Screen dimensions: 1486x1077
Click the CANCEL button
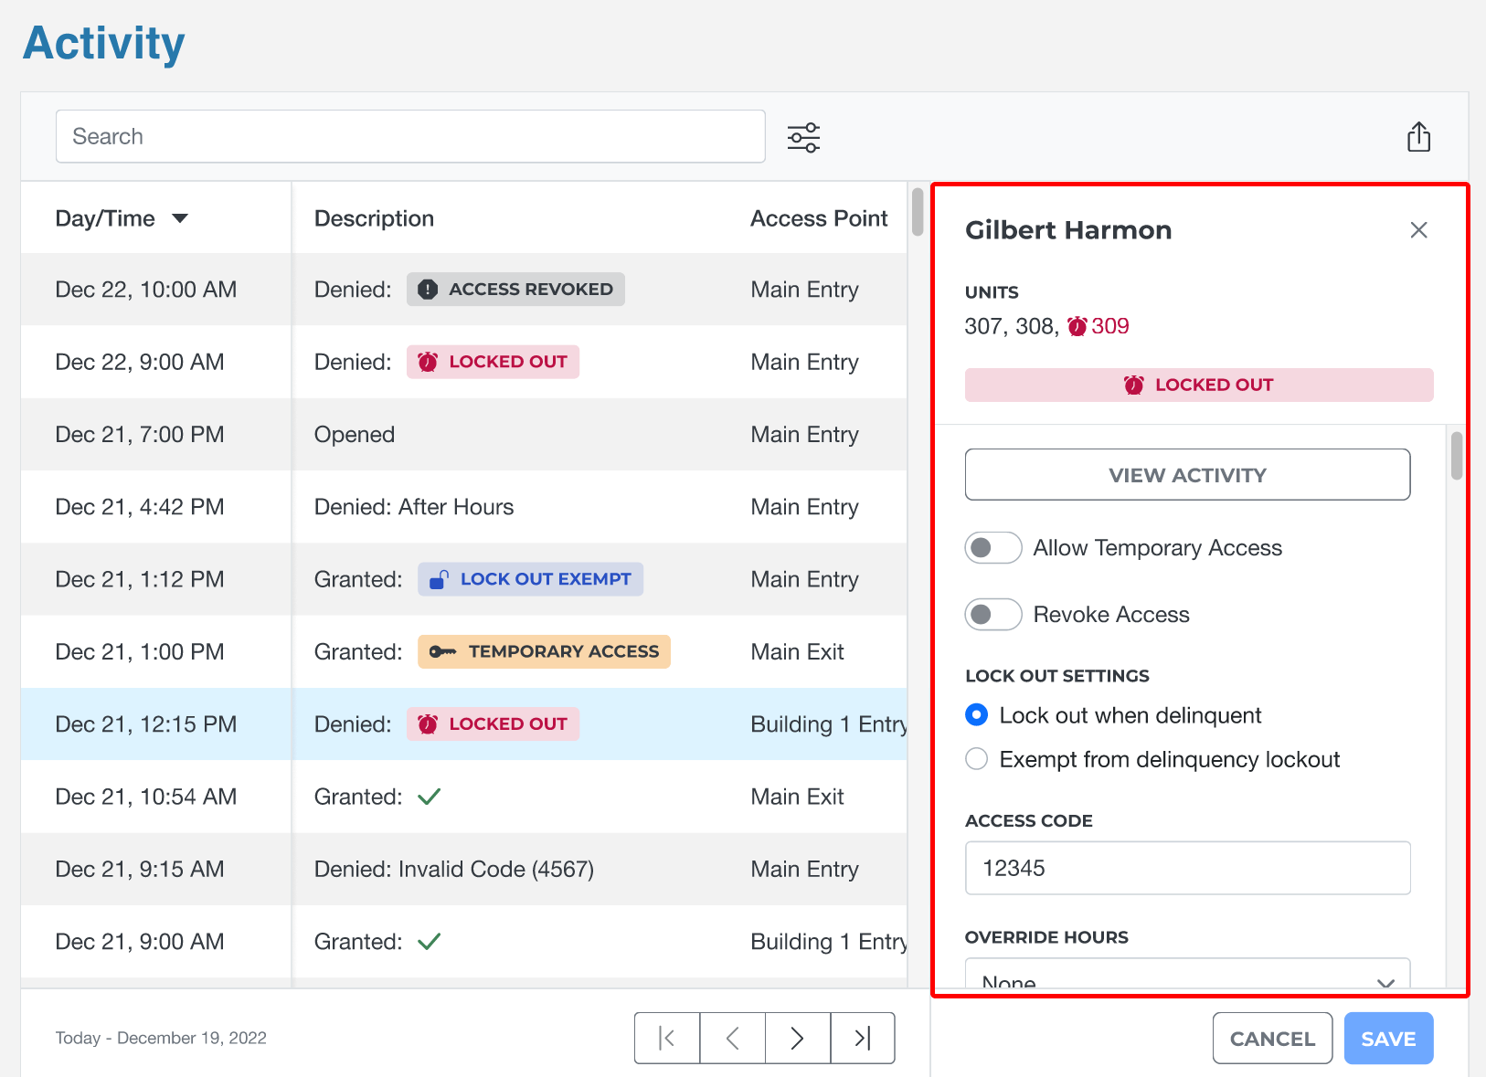(x=1272, y=1039)
